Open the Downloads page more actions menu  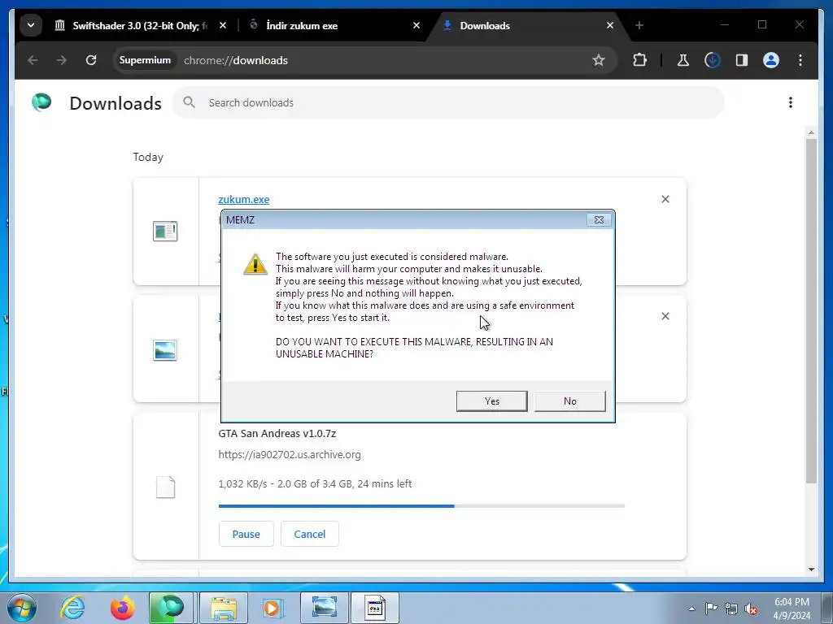point(791,102)
